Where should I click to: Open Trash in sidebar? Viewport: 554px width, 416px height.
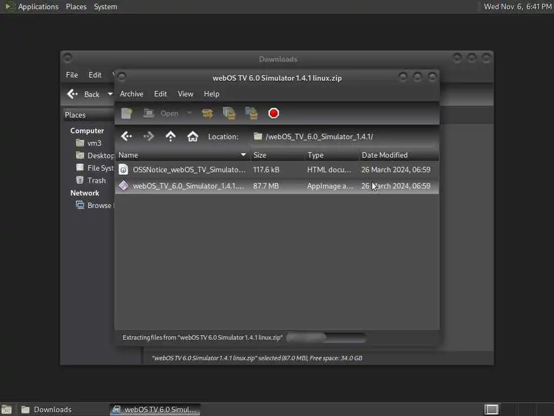tap(91, 181)
